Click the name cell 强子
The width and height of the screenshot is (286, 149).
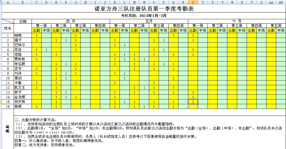[23, 40]
